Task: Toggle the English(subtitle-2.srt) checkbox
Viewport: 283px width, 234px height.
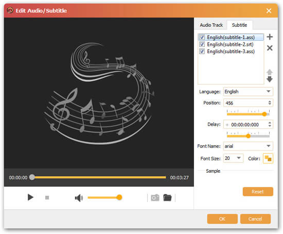Action: (202, 44)
